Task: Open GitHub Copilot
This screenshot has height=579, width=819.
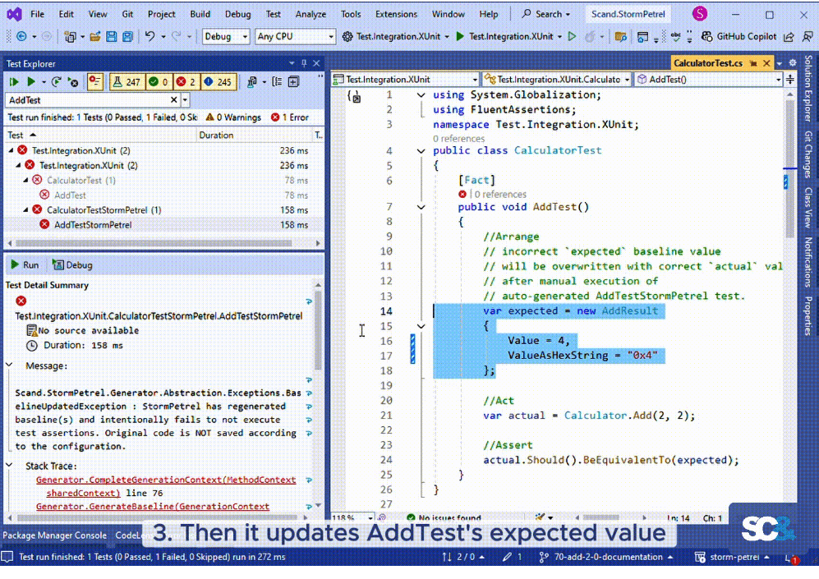Action: 738,36
